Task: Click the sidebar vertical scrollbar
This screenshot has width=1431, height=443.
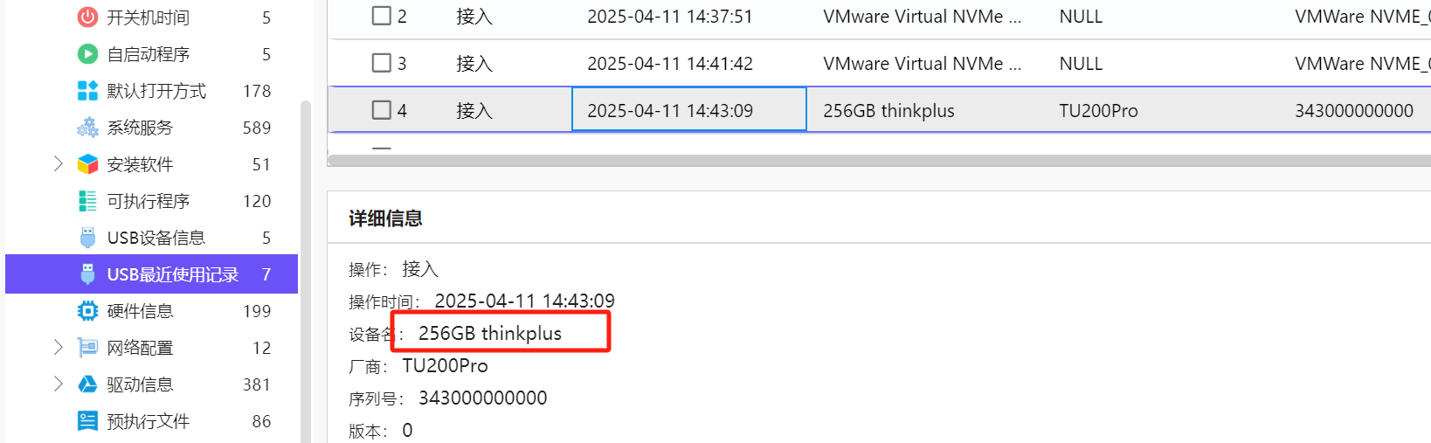Action: pos(306,271)
